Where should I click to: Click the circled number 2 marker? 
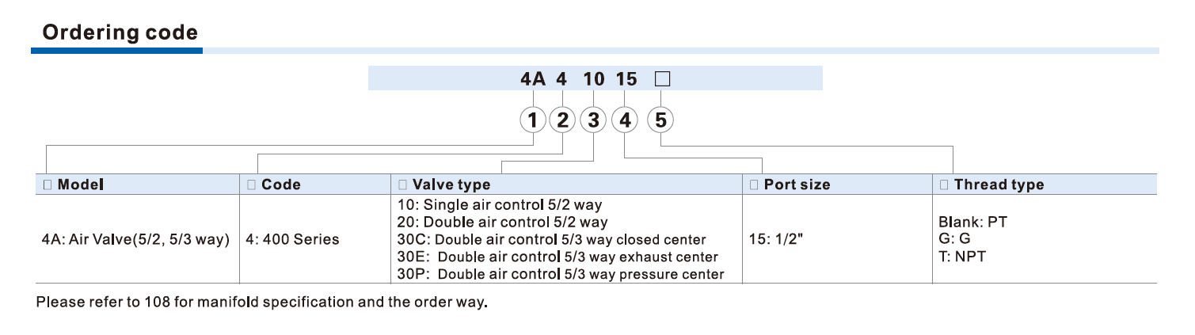[562, 120]
